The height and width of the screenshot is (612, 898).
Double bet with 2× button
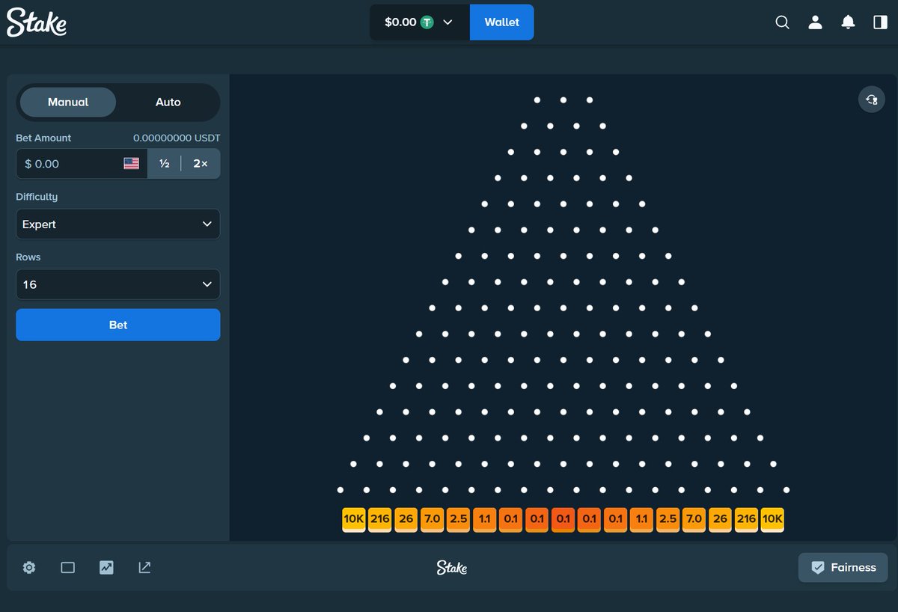[201, 164]
